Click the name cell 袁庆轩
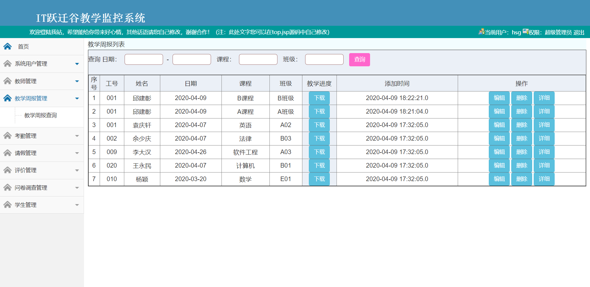The image size is (590, 287). click(142, 125)
